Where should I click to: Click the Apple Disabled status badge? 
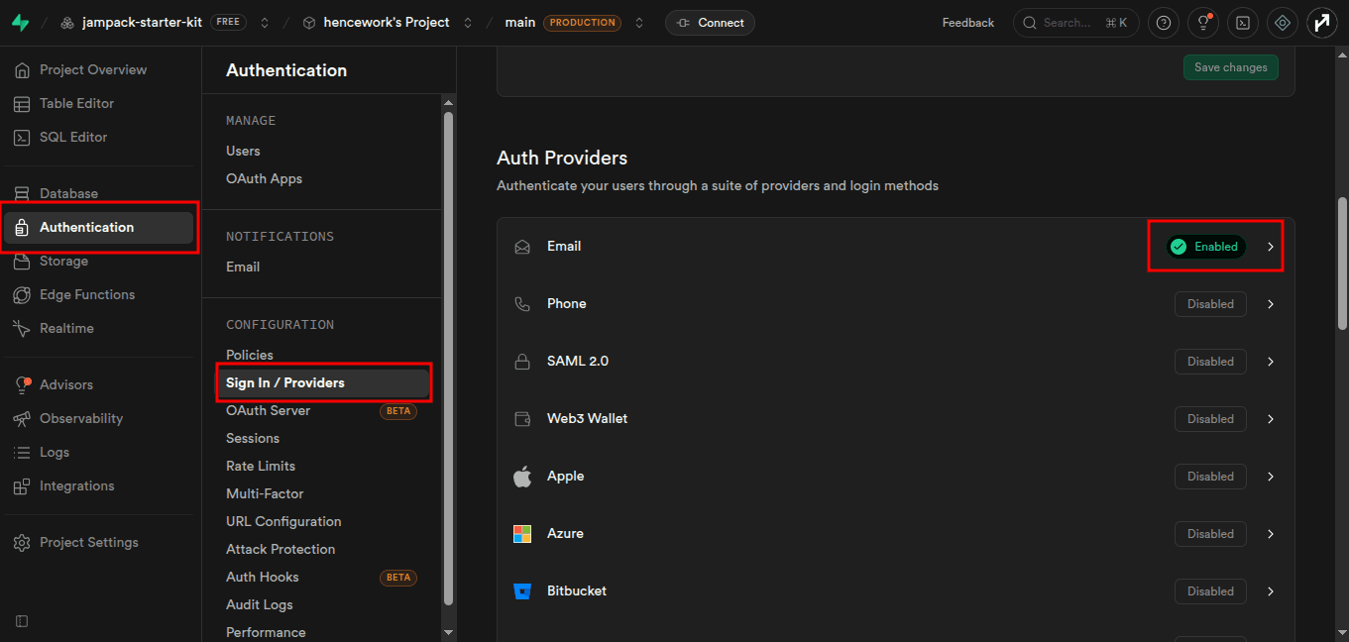[1210, 477]
